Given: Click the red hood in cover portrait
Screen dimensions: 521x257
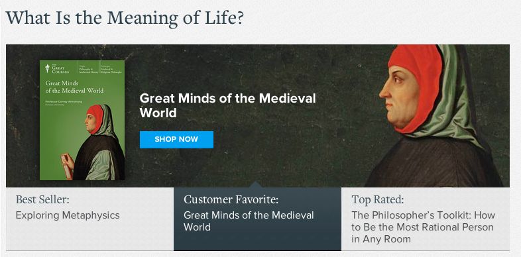Looking at the screenshot, I should coord(95,119).
